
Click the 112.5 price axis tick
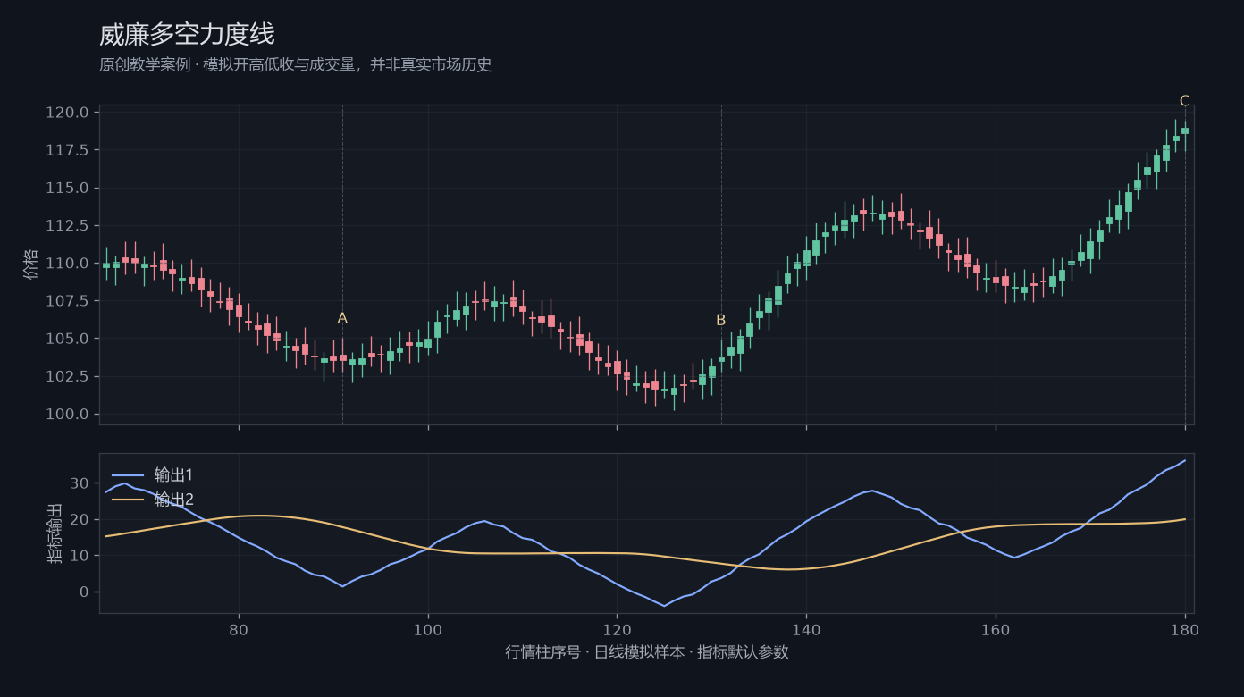pyautogui.click(x=67, y=226)
